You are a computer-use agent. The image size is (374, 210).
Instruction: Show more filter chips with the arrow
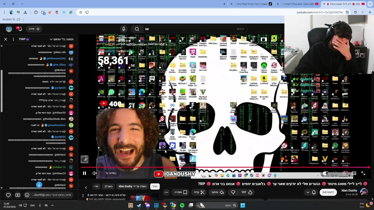(x=86, y=188)
